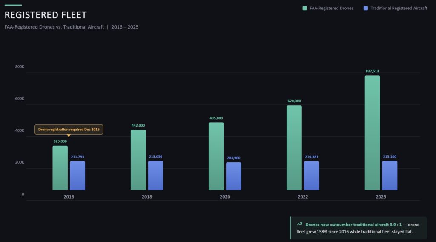
Task: Click the 2020 blue traditional aircraft bar
Action: [233, 176]
